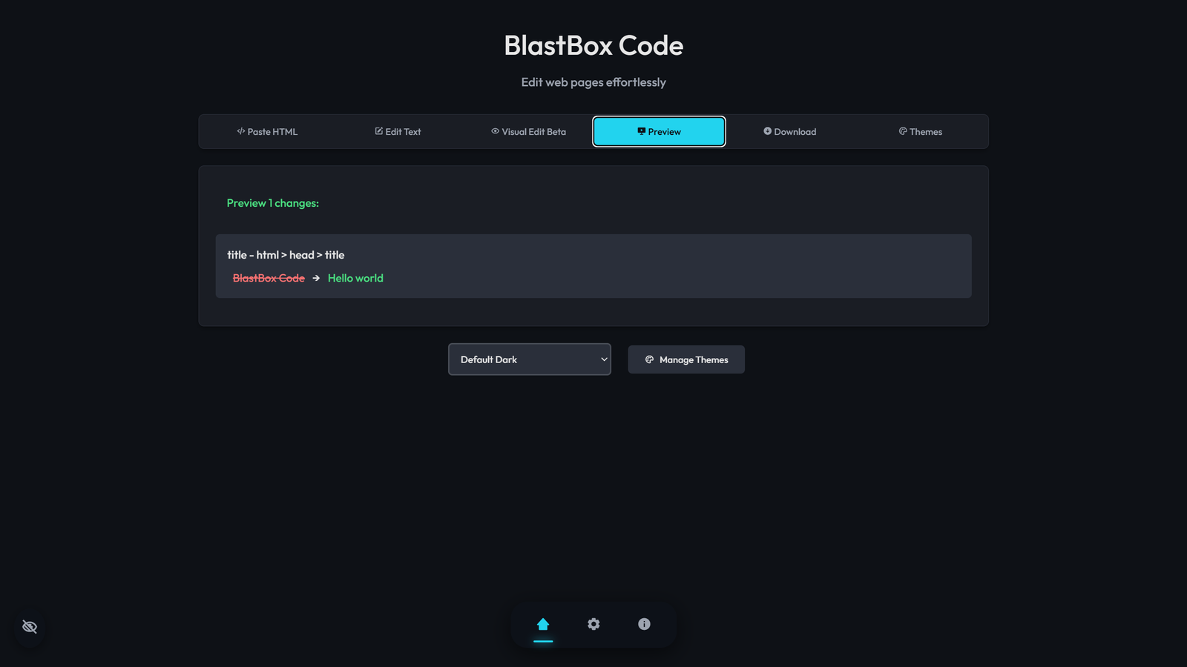This screenshot has width=1187, height=667.
Task: Click the Edit web pages effortlessly subtitle
Action: [x=593, y=82]
